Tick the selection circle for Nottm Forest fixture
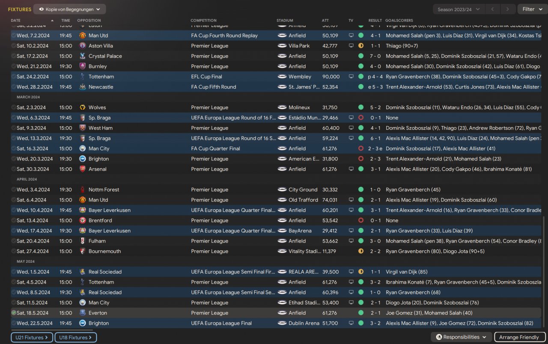The image size is (548, 344). coord(14,190)
